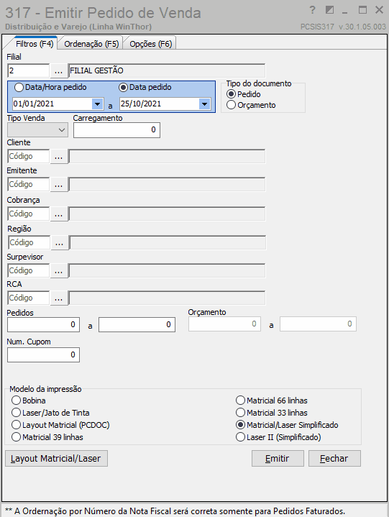Click the help question mark icon
Viewport: 389px width, 517px height.
313,10
